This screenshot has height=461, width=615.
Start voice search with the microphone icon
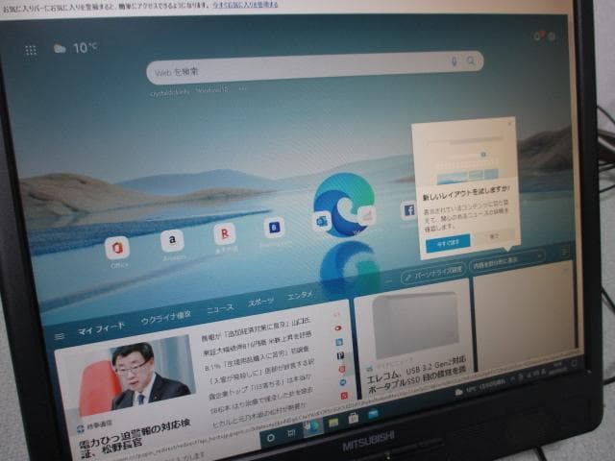point(454,61)
